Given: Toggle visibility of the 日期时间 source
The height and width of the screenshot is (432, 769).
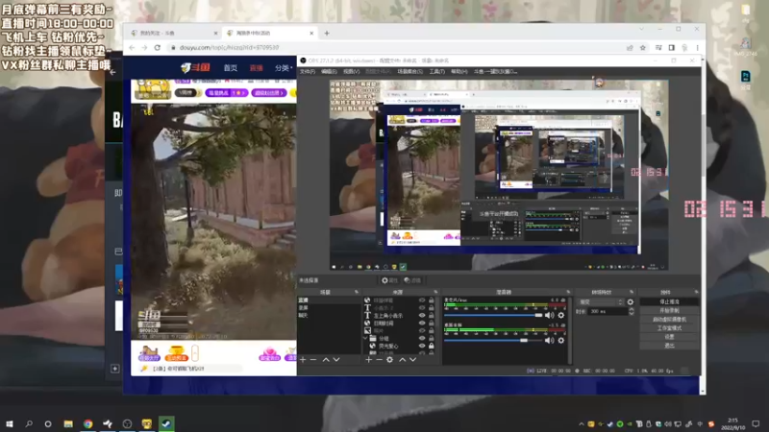Looking at the screenshot, I should (422, 324).
